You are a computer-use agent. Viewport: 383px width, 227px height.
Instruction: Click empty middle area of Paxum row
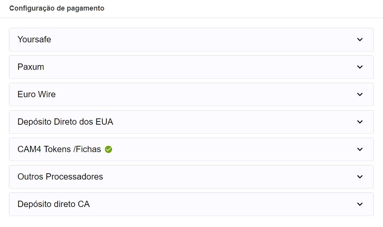pos(196,67)
